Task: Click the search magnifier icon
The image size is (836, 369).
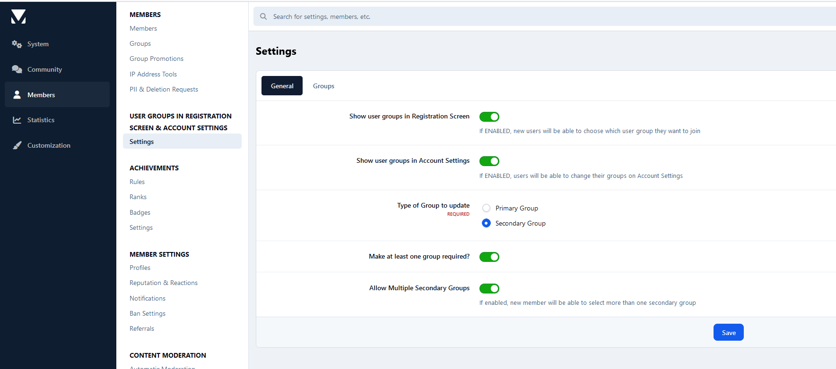Action: coord(263,17)
